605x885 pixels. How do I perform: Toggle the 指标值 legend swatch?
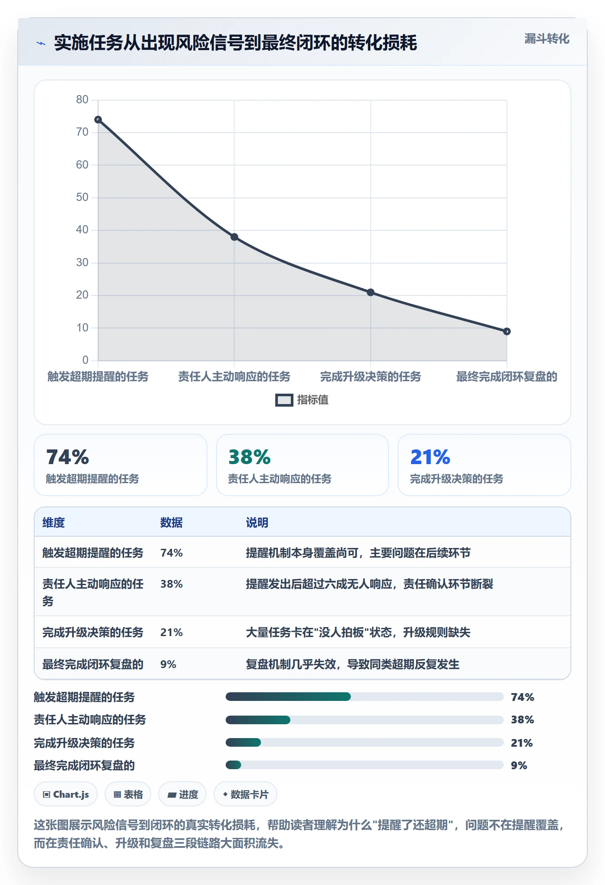[x=284, y=400]
